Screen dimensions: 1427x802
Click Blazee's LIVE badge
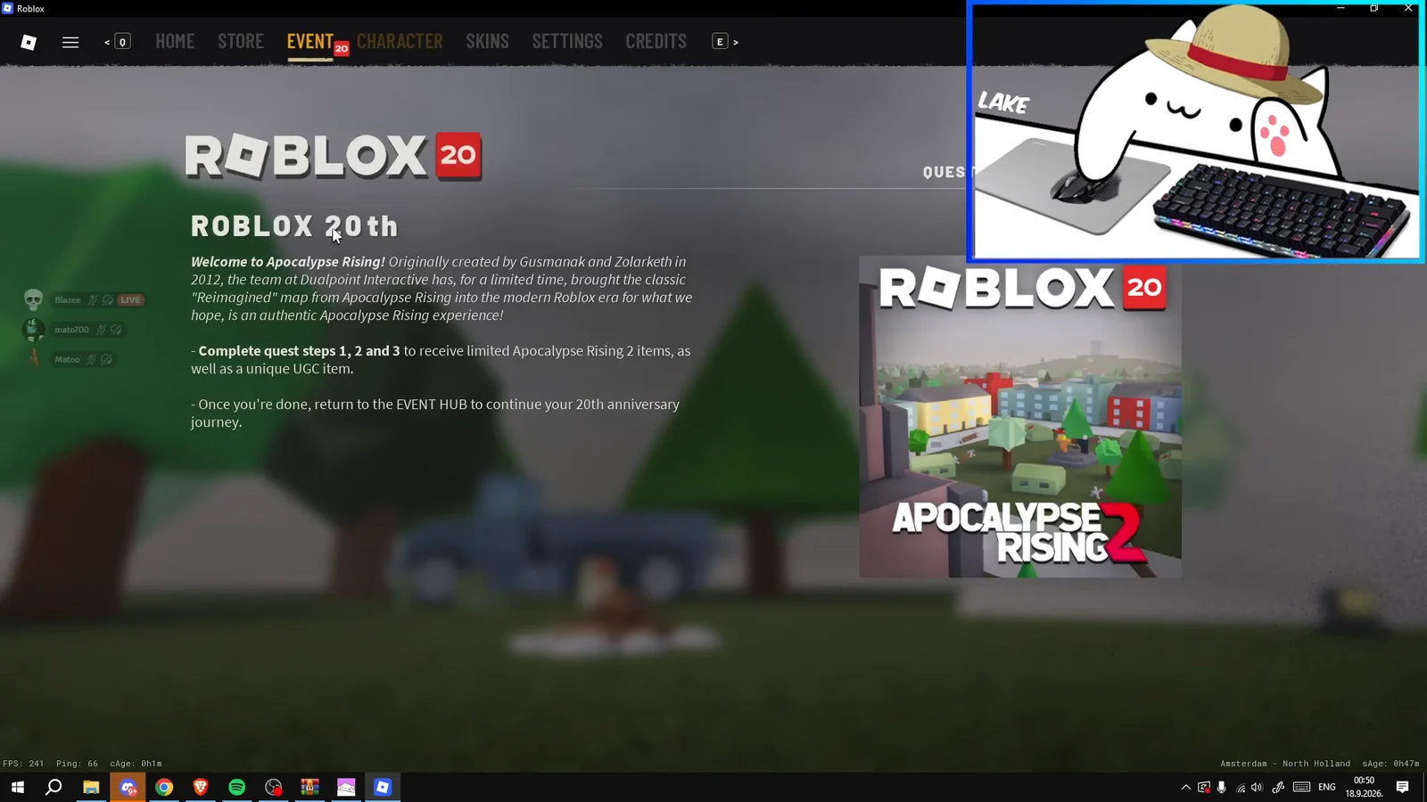[130, 300]
